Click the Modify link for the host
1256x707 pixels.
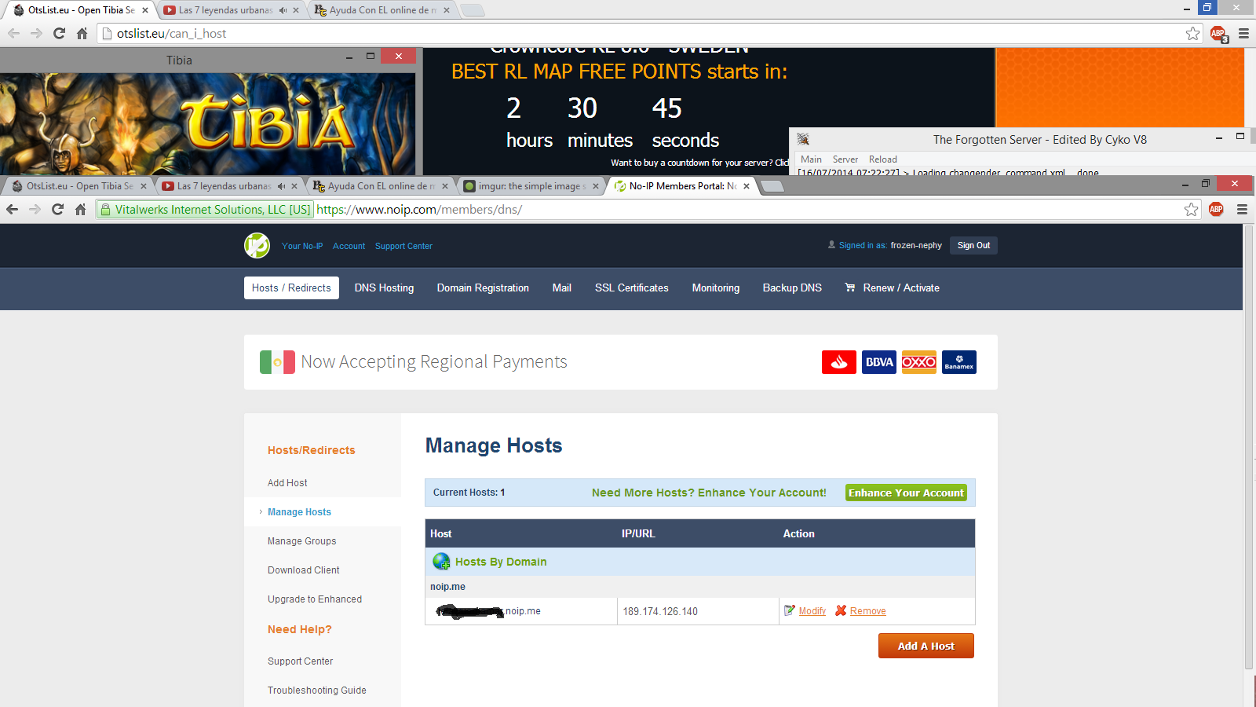[812, 611]
